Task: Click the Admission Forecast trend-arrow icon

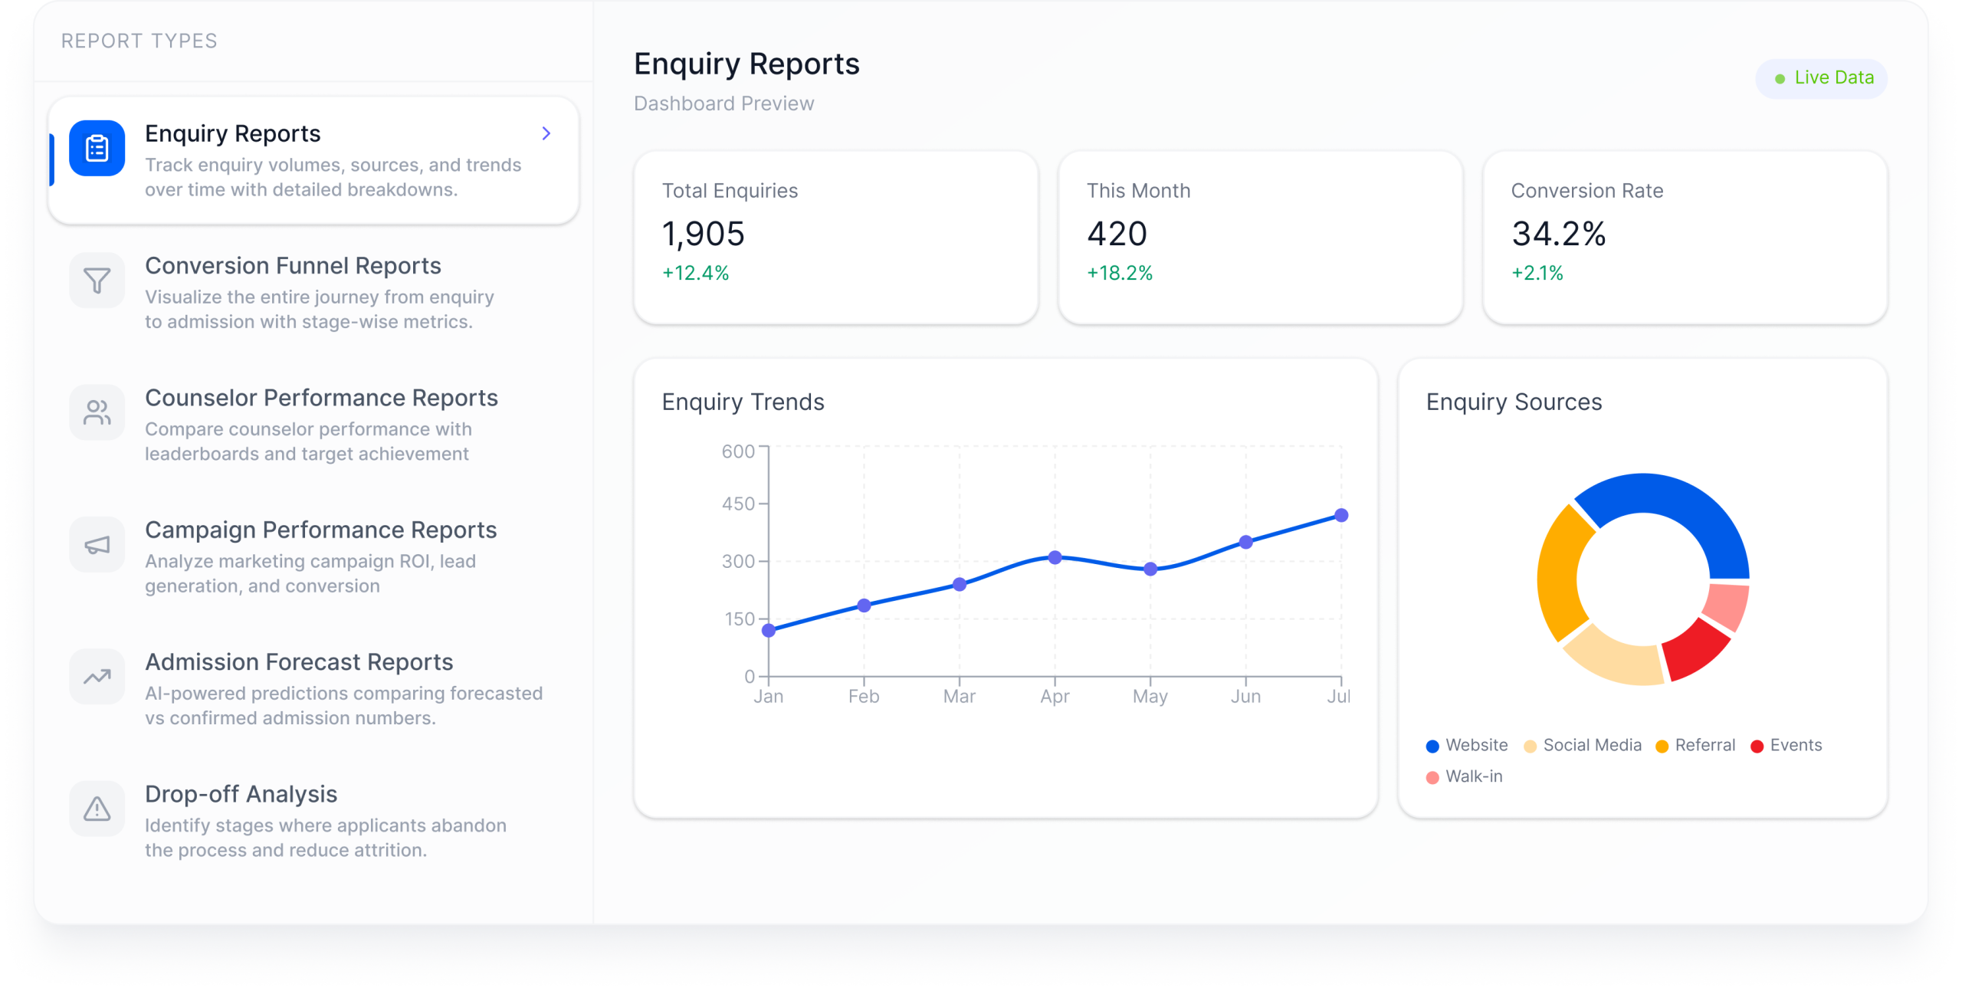Action: tap(97, 677)
